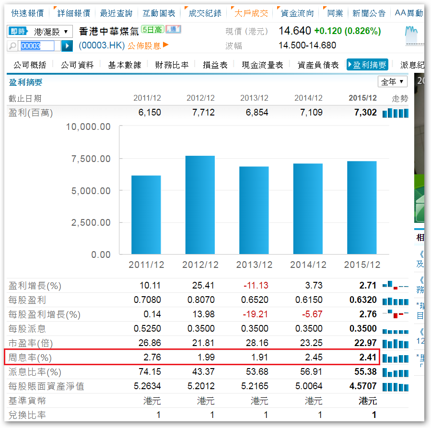The image size is (431, 428).
Task: Go to the 公司概括 section
Action: click(30, 65)
